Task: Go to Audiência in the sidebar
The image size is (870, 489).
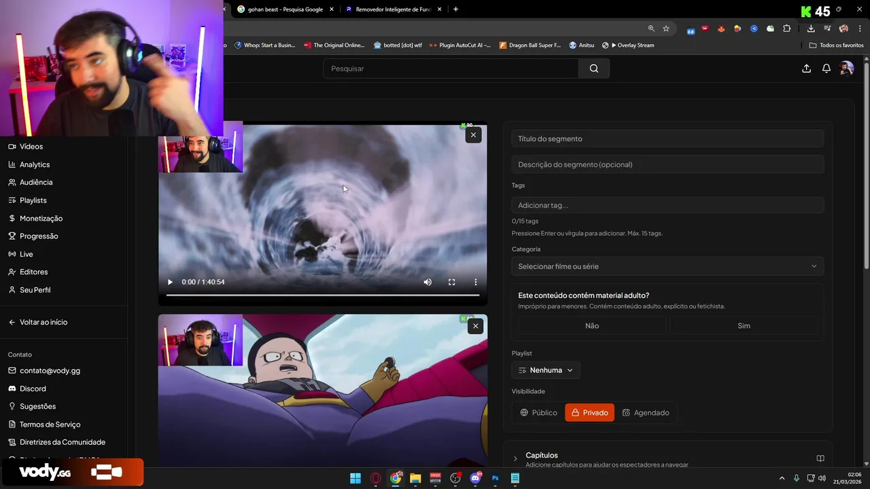Action: tap(31, 182)
